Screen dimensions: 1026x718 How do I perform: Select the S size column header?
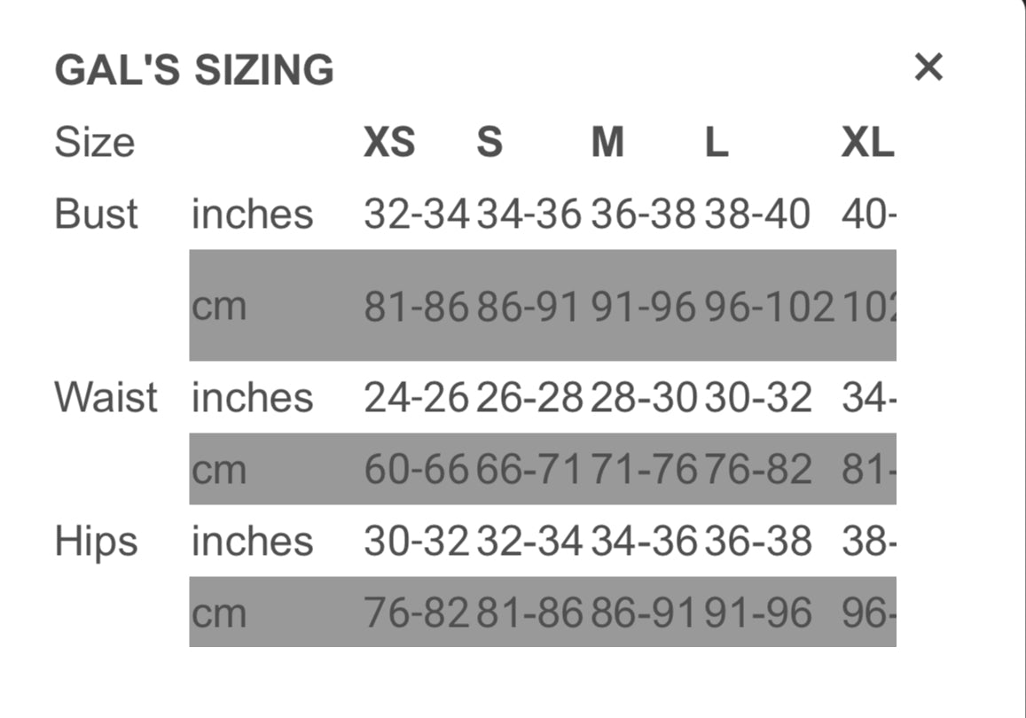pyautogui.click(x=490, y=142)
